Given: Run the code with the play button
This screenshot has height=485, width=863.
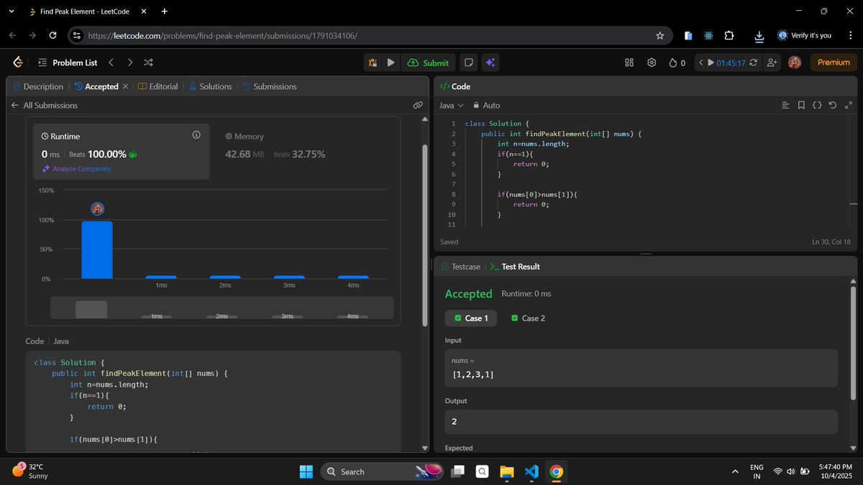Looking at the screenshot, I should 391,63.
